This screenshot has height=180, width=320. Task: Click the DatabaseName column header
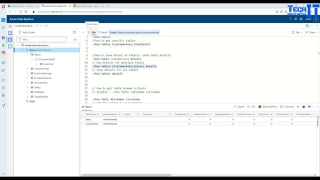pos(110,114)
